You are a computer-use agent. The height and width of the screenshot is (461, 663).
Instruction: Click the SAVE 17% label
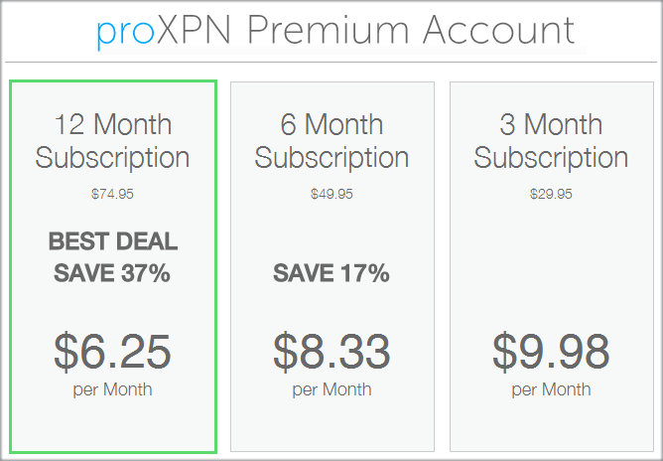click(x=331, y=272)
